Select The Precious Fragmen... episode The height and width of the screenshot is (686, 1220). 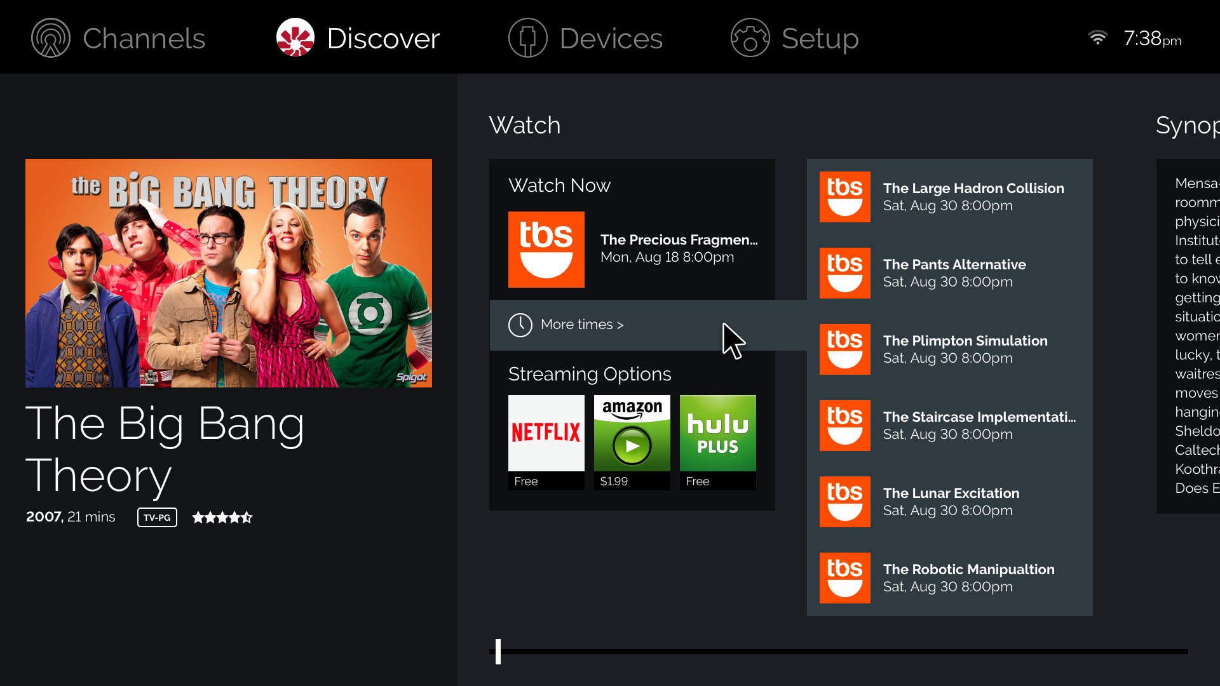(x=679, y=239)
